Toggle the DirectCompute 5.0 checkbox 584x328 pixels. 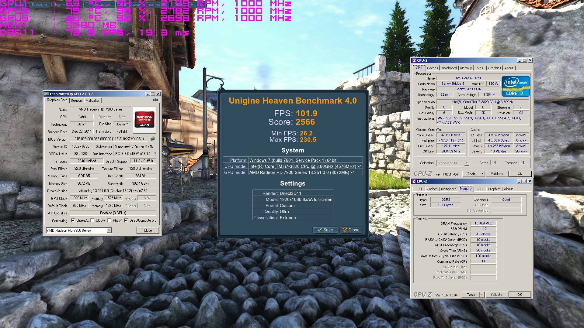tap(126, 220)
